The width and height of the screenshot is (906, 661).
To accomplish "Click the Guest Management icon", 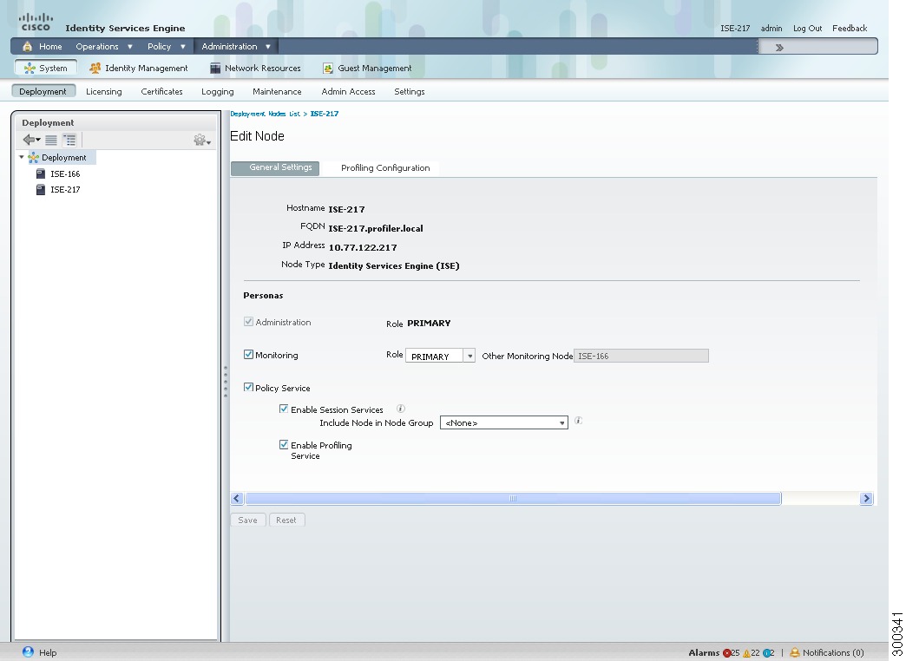I will click(x=328, y=69).
